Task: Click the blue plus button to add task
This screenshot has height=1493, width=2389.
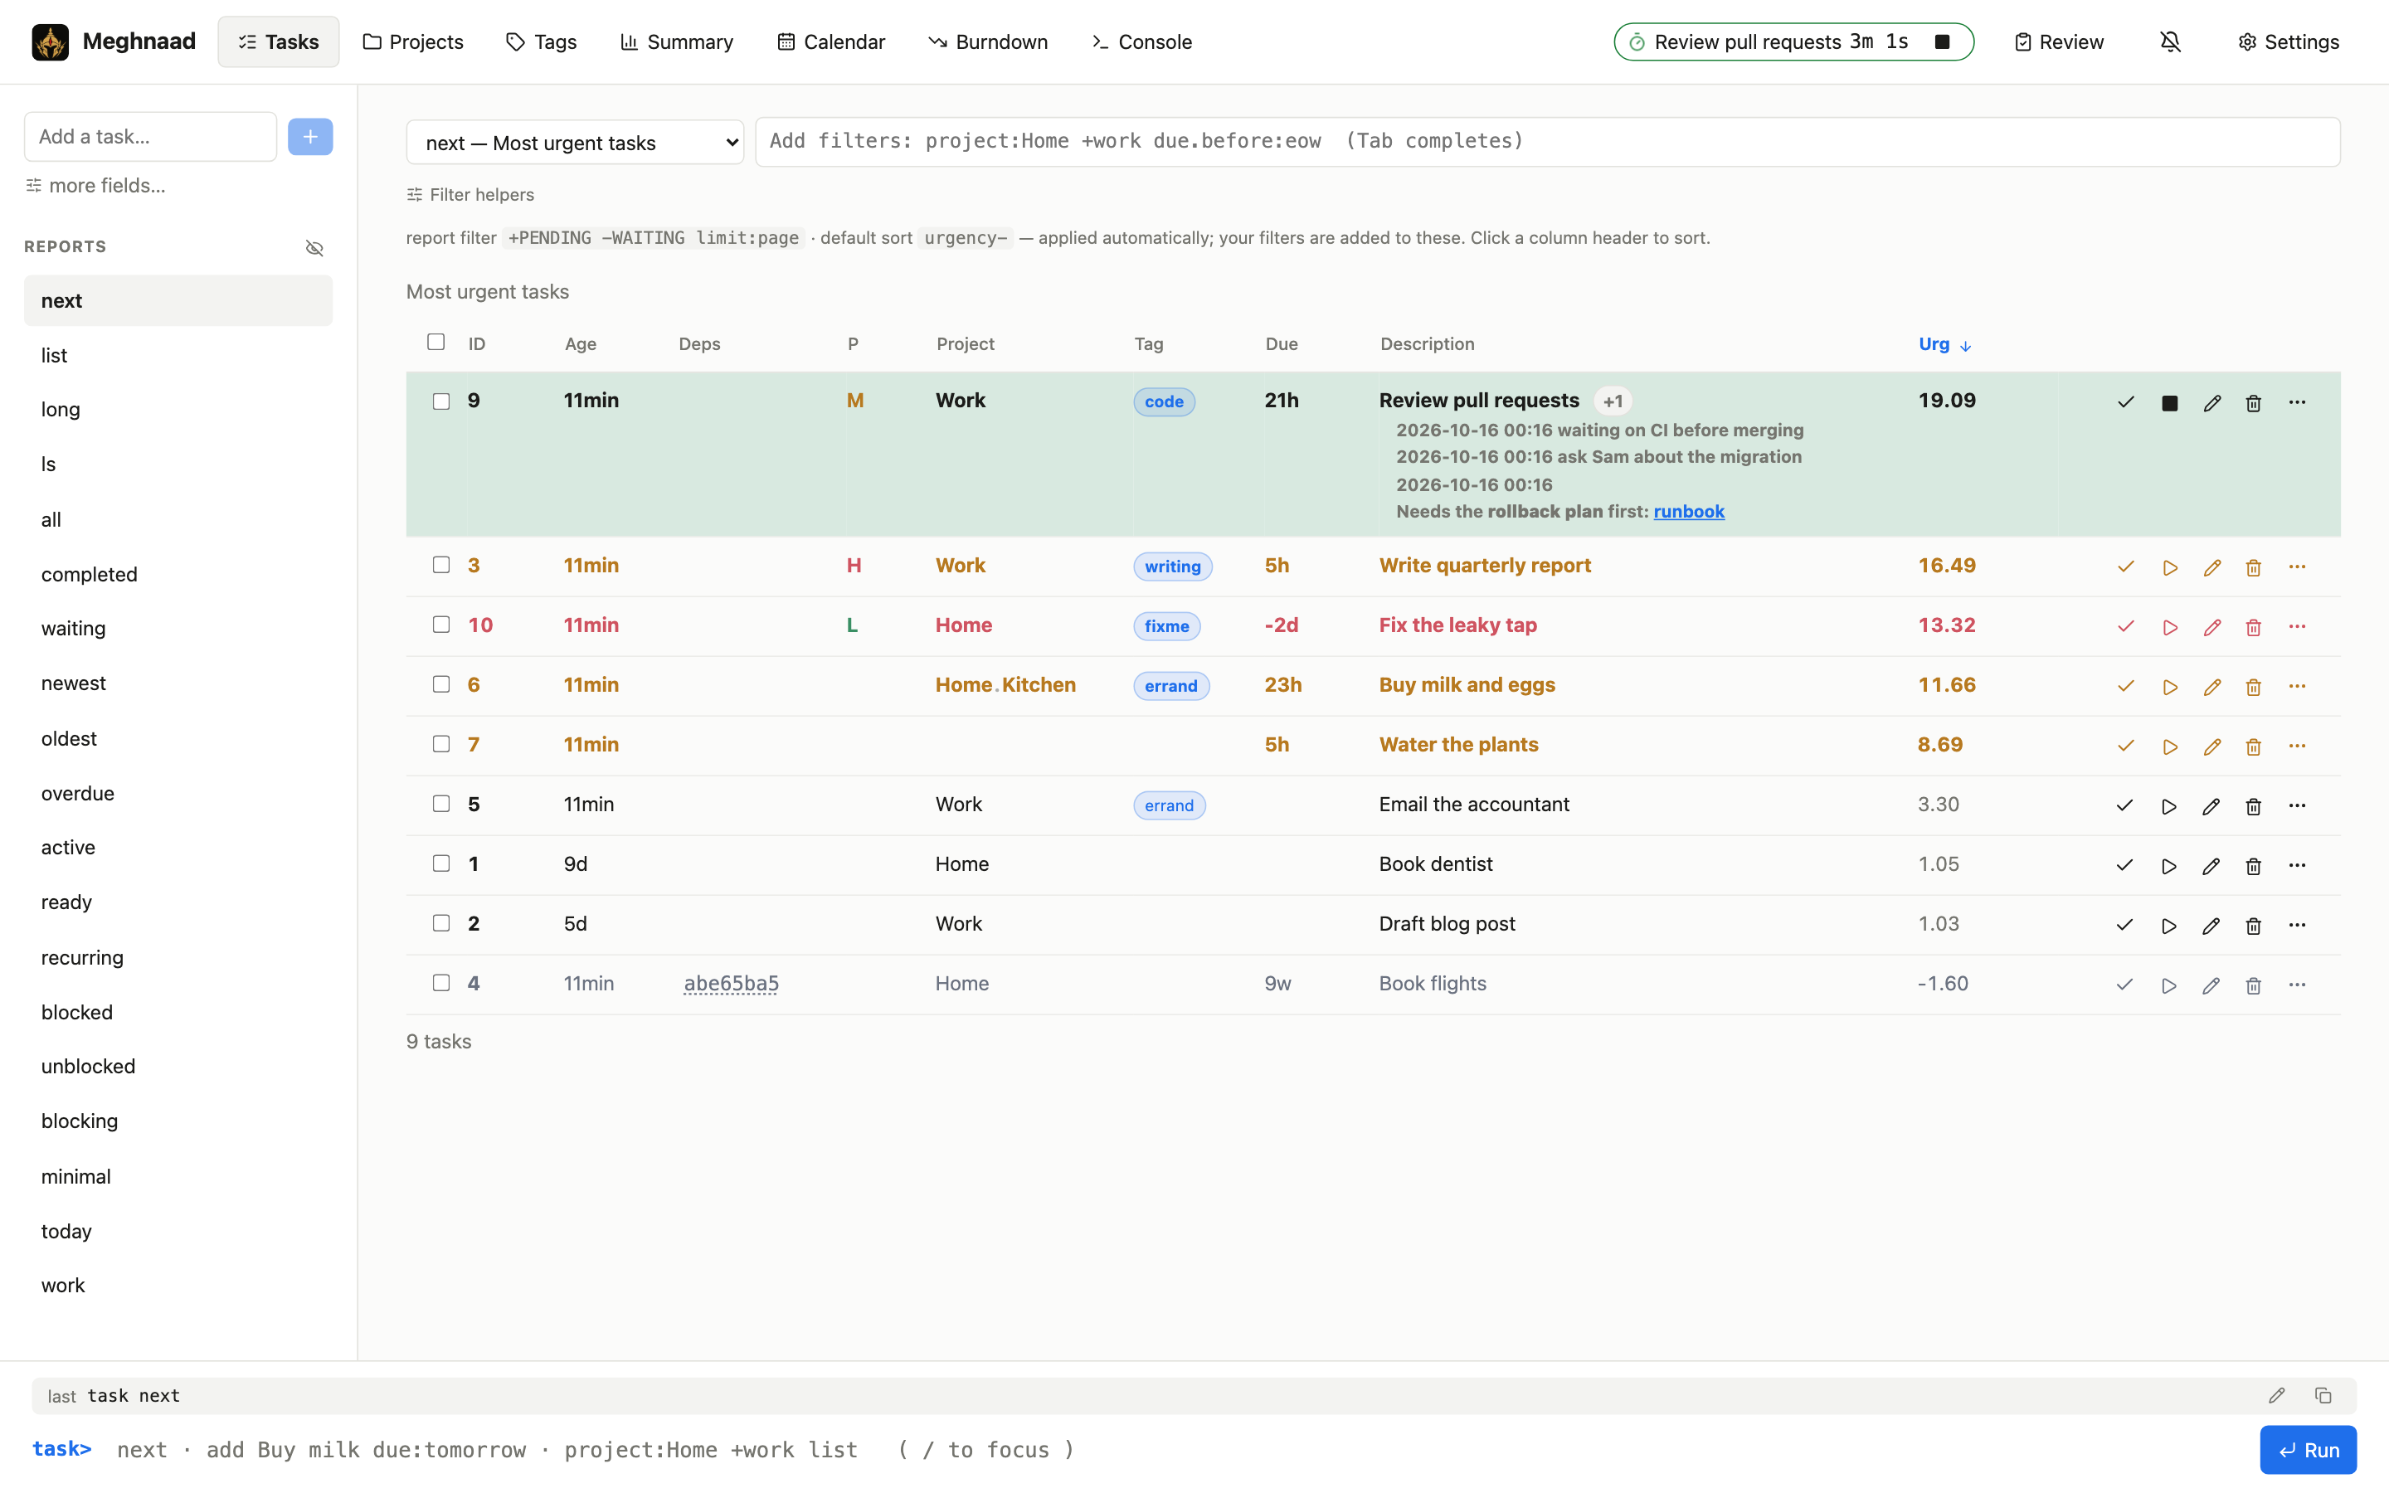Action: coord(310,136)
